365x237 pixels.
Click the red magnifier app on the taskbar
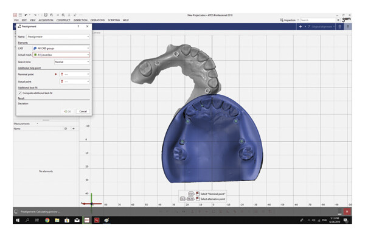pyautogui.click(x=97, y=220)
